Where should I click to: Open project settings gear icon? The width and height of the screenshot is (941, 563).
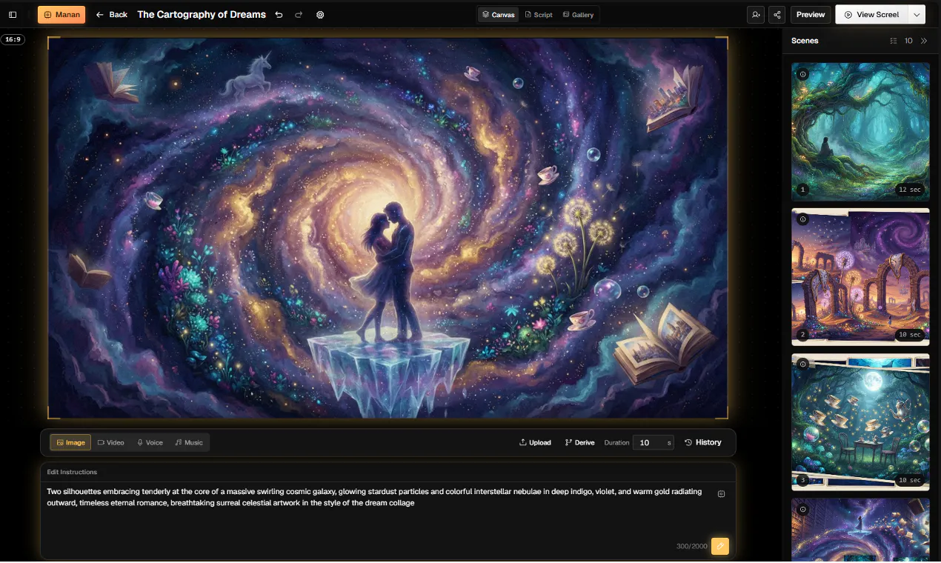click(x=320, y=15)
